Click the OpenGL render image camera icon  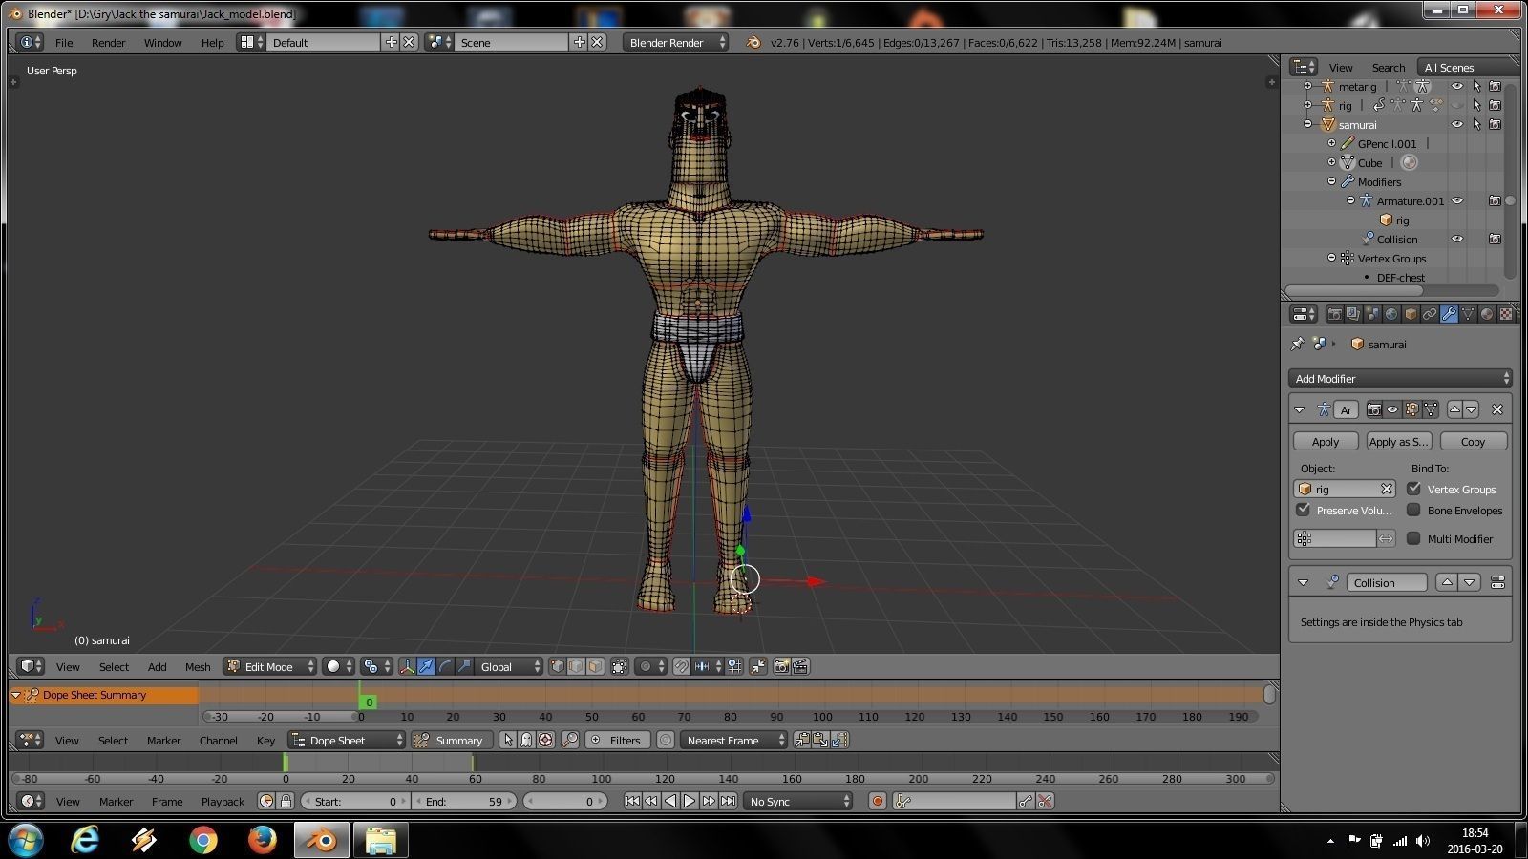(x=781, y=666)
